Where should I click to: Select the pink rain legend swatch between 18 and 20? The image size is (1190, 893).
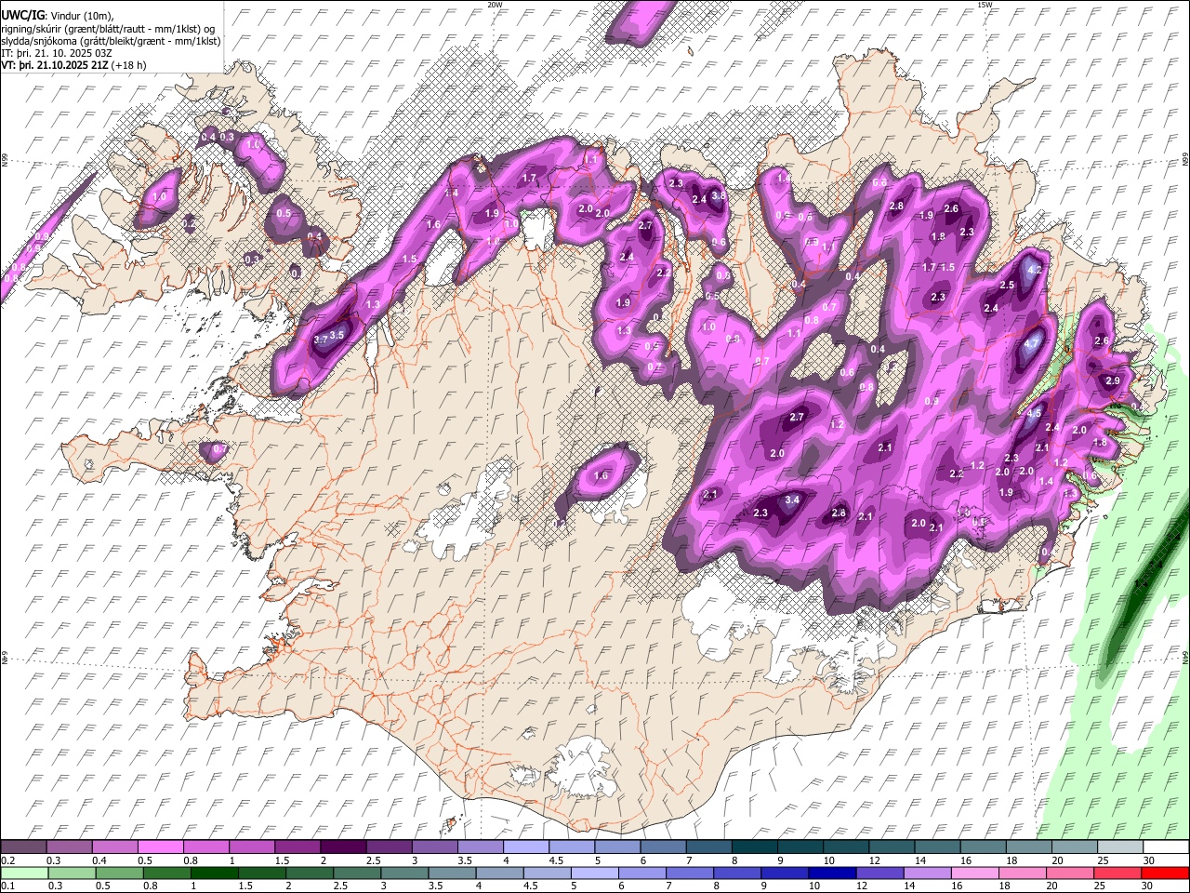[1023, 873]
